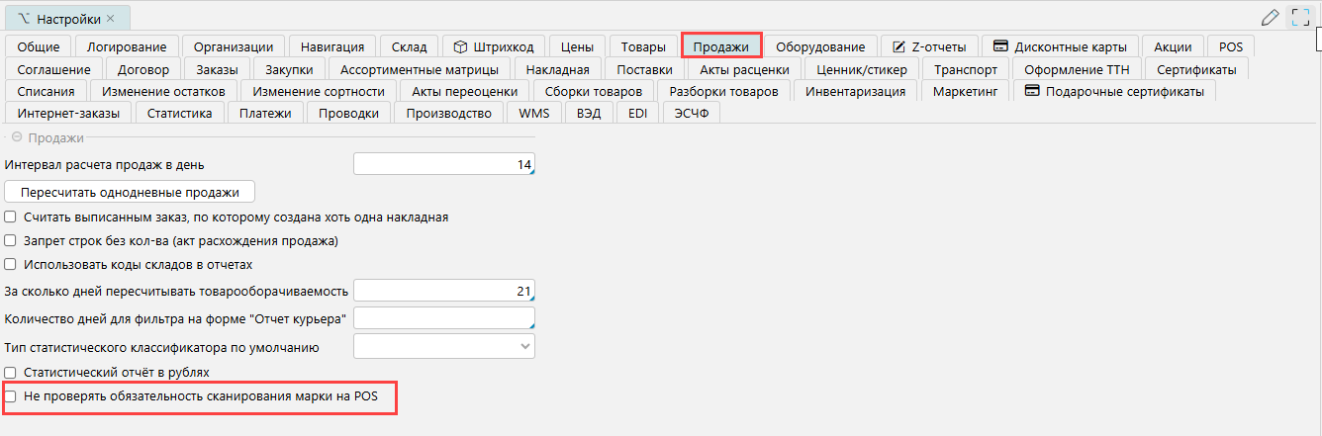Open the Дисконтные карты tab with card icon
Viewport: 1322px width, 436px height.
(x=1060, y=46)
